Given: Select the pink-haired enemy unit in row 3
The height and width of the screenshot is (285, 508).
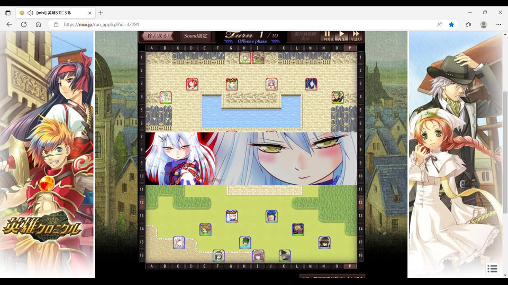Looking at the screenshot, I should tap(271, 84).
